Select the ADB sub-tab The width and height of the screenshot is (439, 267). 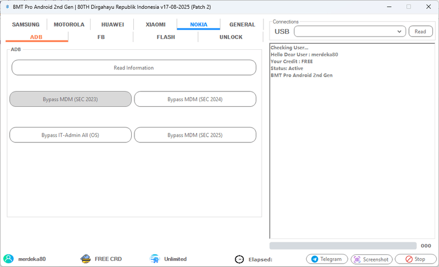coord(36,37)
